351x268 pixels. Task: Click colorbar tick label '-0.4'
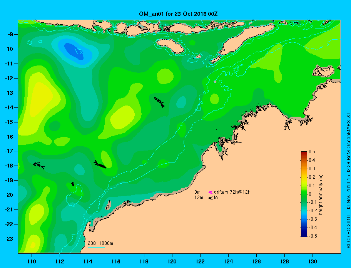313,228
